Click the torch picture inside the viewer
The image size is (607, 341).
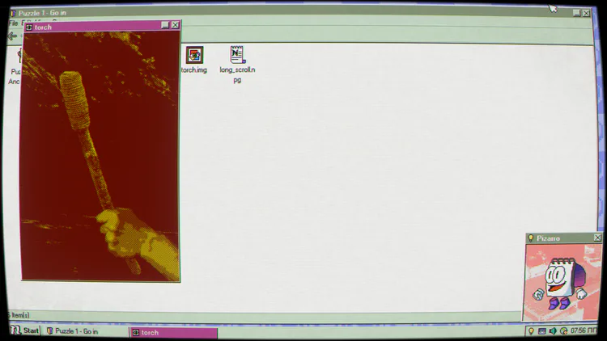pos(100,156)
